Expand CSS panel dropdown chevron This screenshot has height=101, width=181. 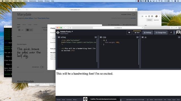tap(137, 37)
